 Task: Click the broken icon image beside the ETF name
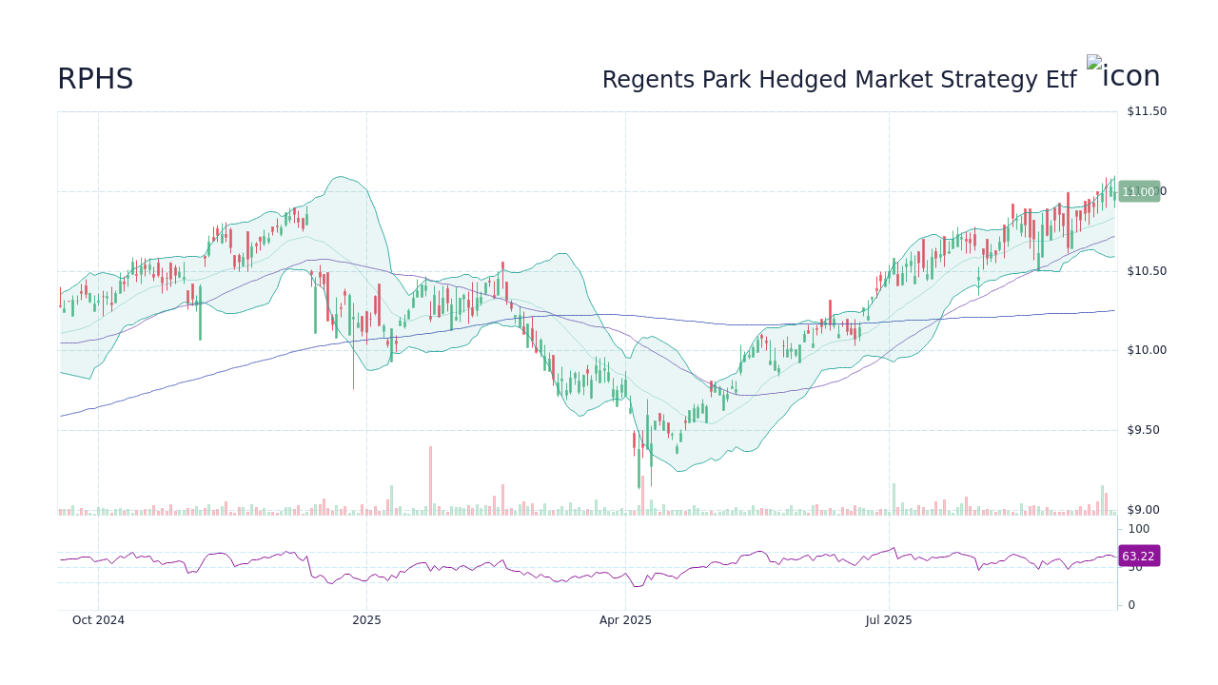(1123, 74)
